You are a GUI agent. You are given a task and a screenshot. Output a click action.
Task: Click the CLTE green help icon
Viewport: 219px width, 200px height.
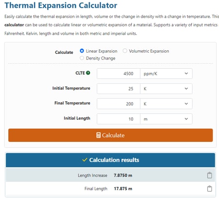[x=88, y=73]
